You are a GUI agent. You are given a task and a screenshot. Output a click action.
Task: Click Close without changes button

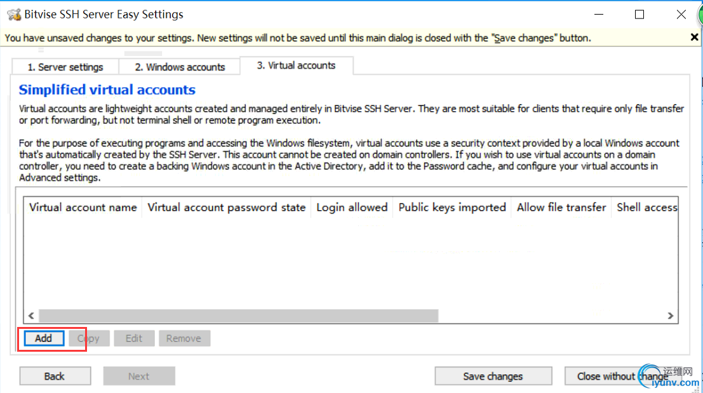click(x=623, y=376)
